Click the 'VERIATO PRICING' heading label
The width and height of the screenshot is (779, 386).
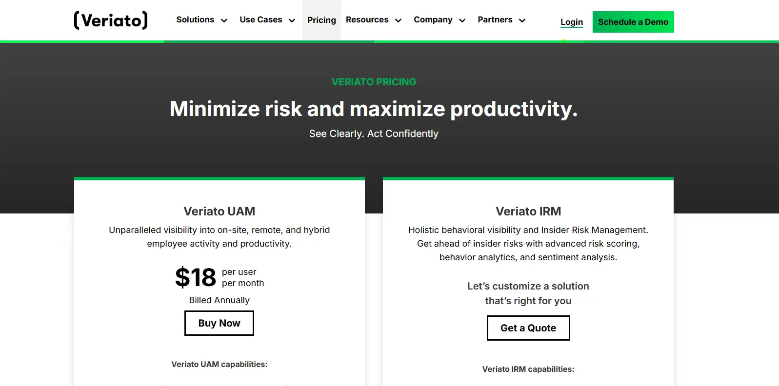pos(374,82)
